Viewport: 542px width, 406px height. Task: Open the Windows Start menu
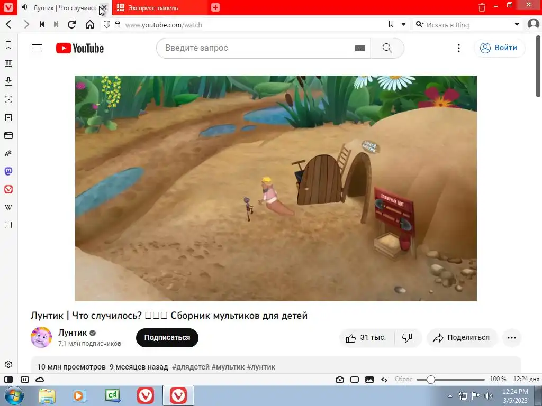pos(14,395)
